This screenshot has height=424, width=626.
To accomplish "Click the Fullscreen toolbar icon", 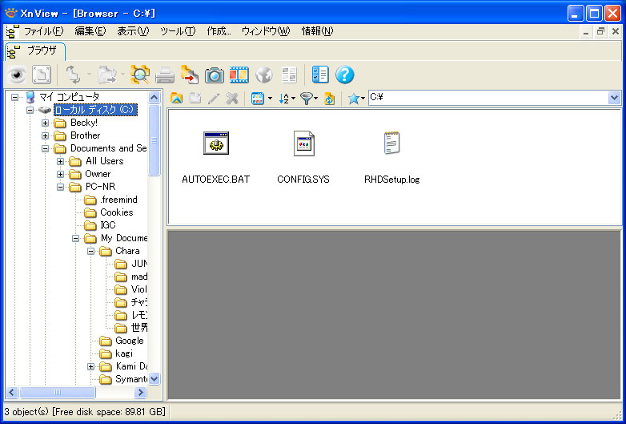I will click(x=41, y=75).
